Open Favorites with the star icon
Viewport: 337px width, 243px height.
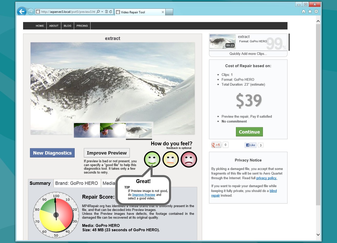pyautogui.click(x=310, y=12)
